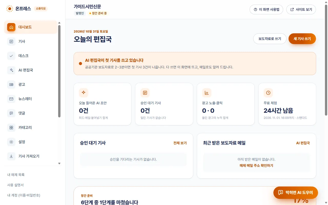Open 전체 보기 for 승인 대기 기사
The width and height of the screenshot is (328, 205).
[x=180, y=143]
